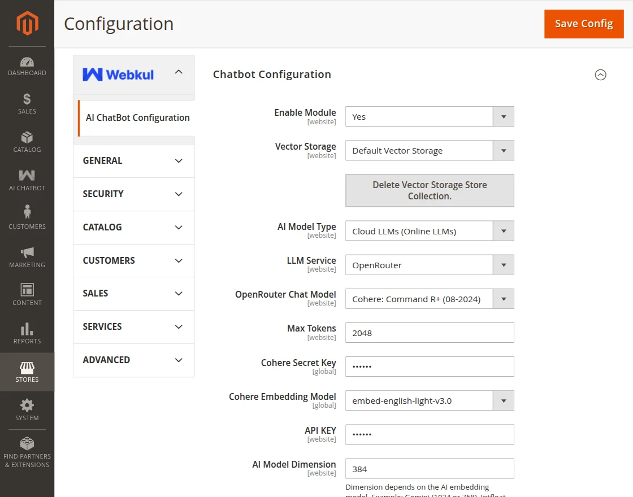Expand the SECURITY configuration tab

[x=133, y=194]
